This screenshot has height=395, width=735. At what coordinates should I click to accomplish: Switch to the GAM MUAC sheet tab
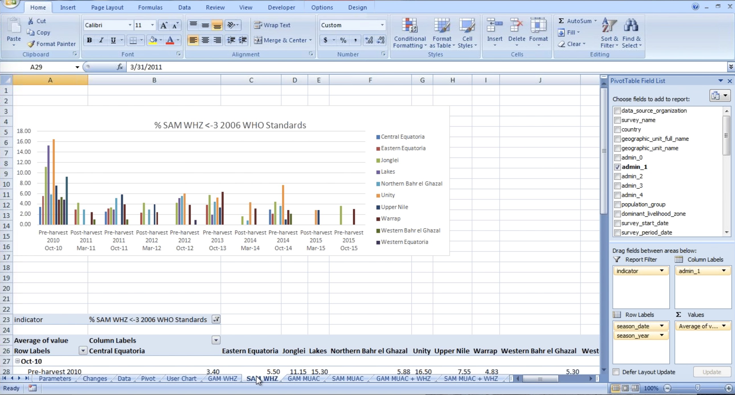click(304, 379)
